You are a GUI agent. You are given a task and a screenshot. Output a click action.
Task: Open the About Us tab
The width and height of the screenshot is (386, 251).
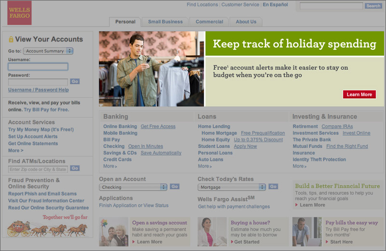pos(246,22)
